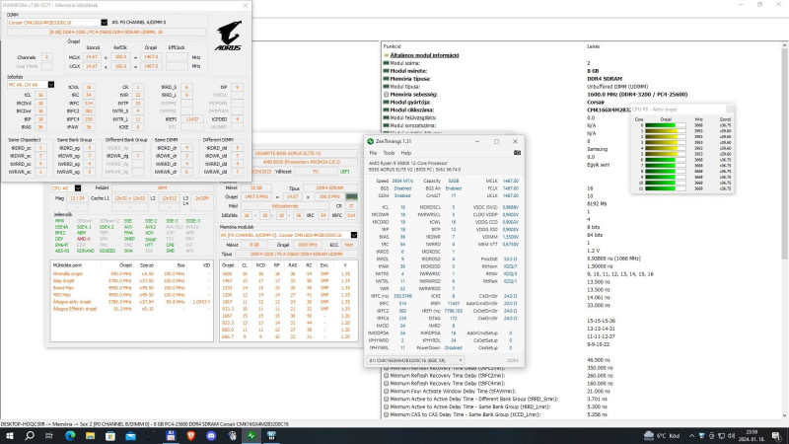Click the tREFI value 11437 field
The height and width of the screenshot is (444, 789).
(x=192, y=119)
